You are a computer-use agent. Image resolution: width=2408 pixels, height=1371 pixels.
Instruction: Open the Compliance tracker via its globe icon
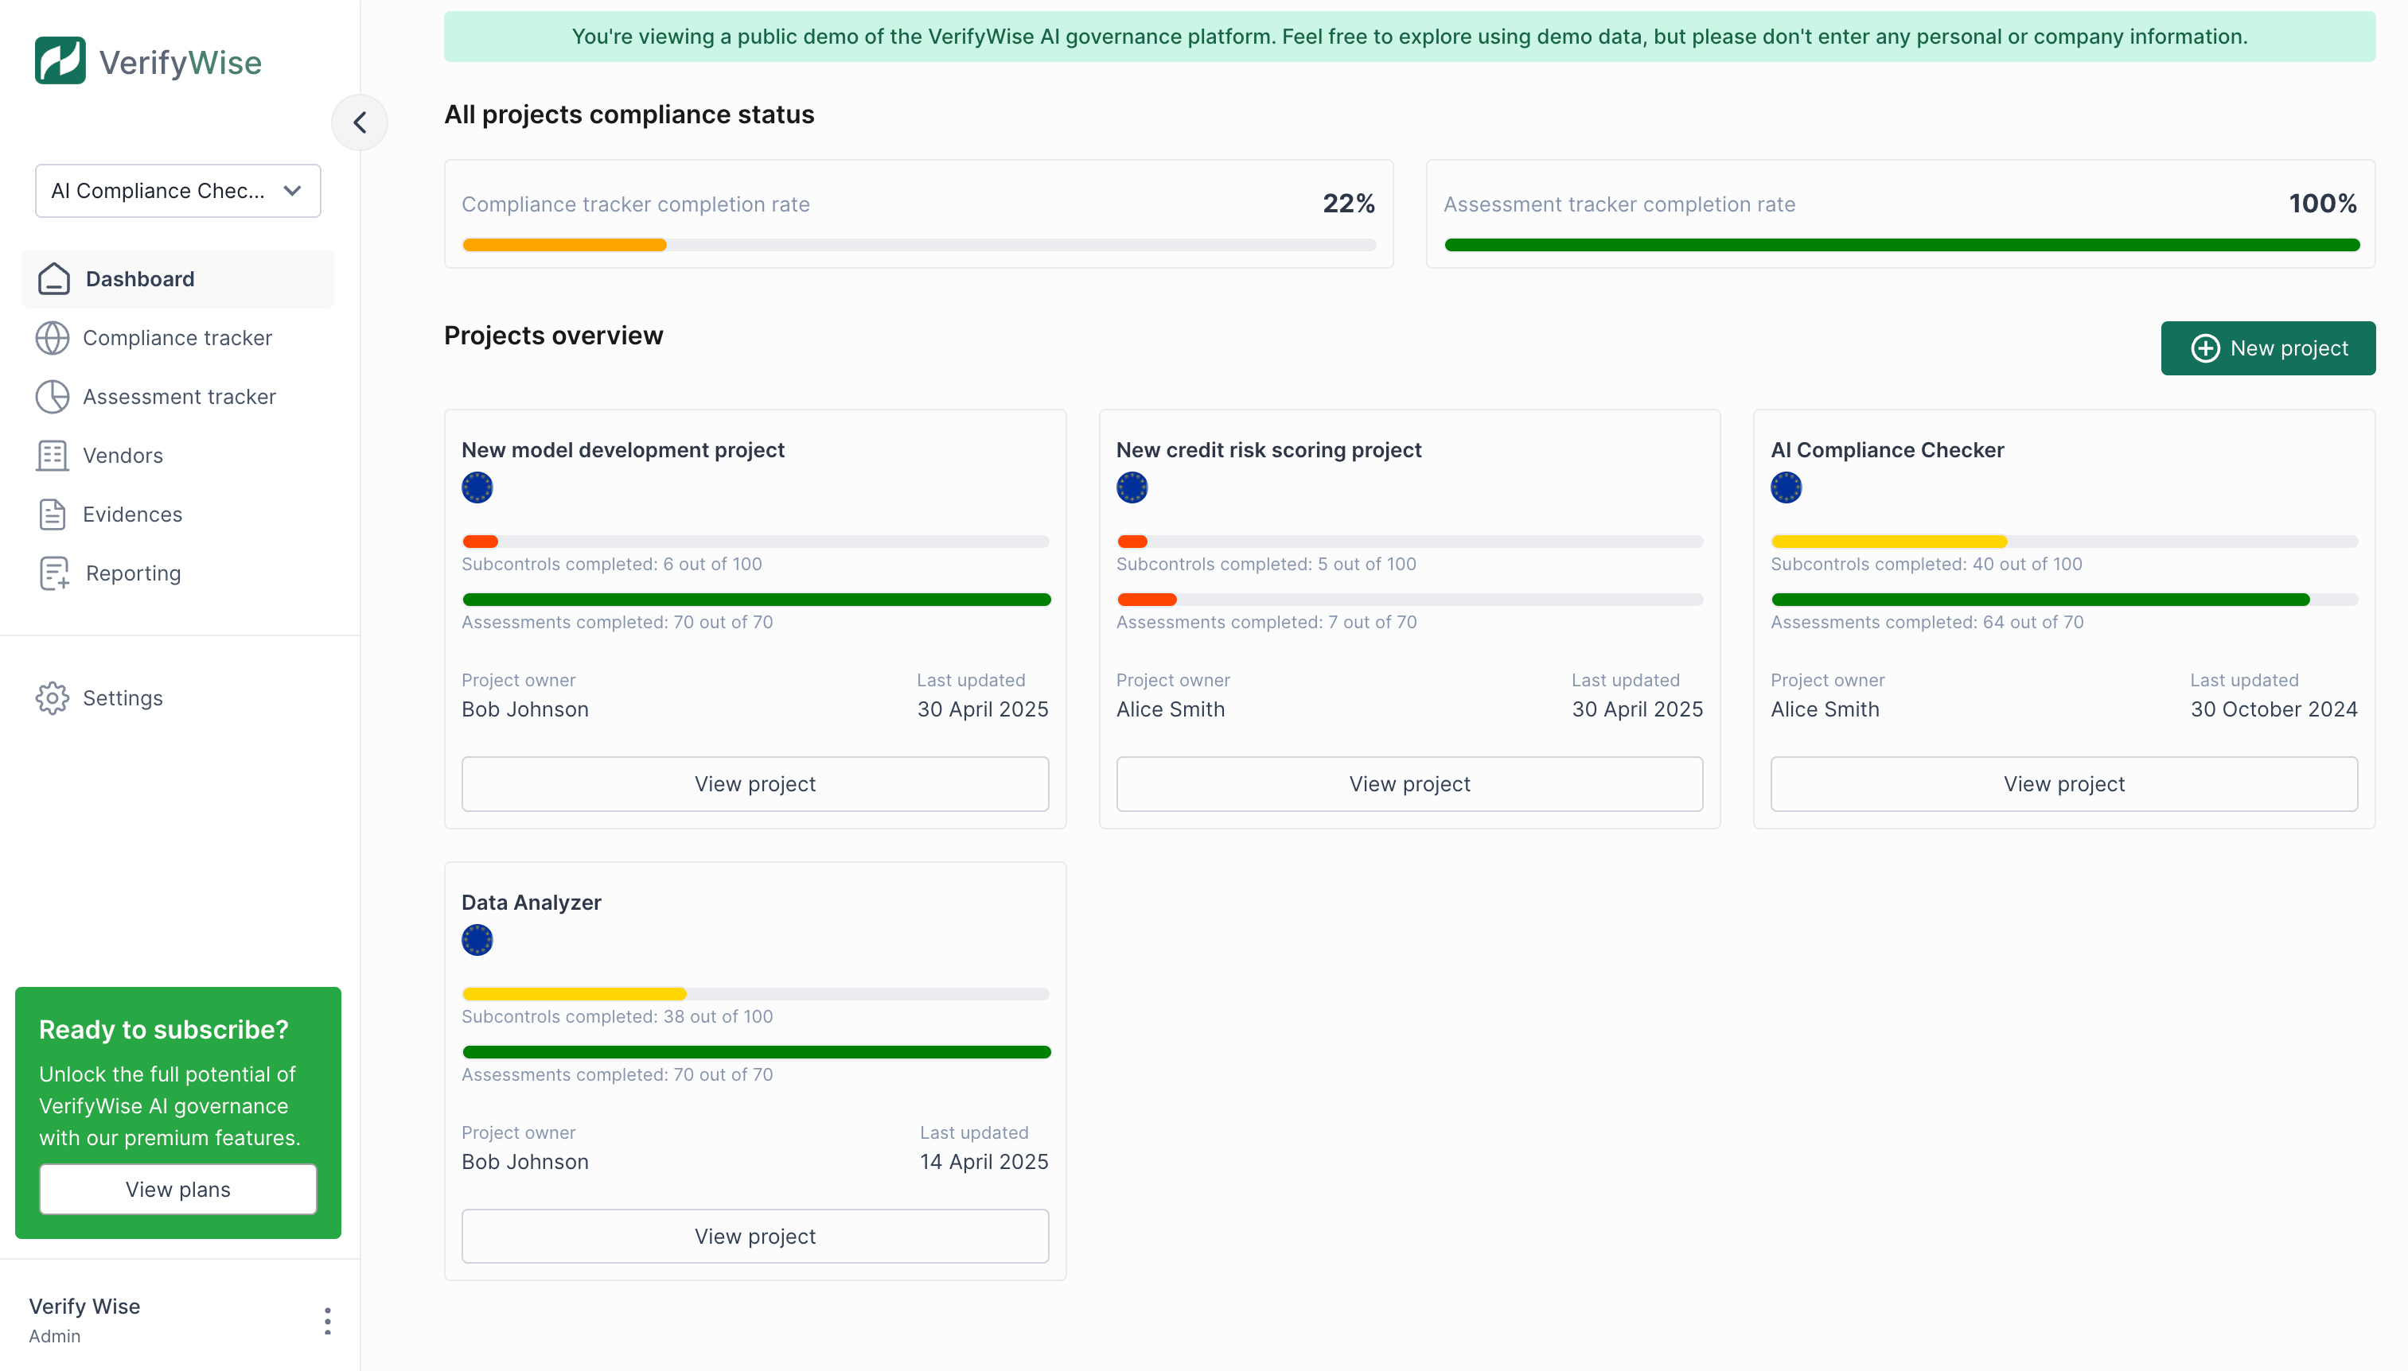coord(53,337)
